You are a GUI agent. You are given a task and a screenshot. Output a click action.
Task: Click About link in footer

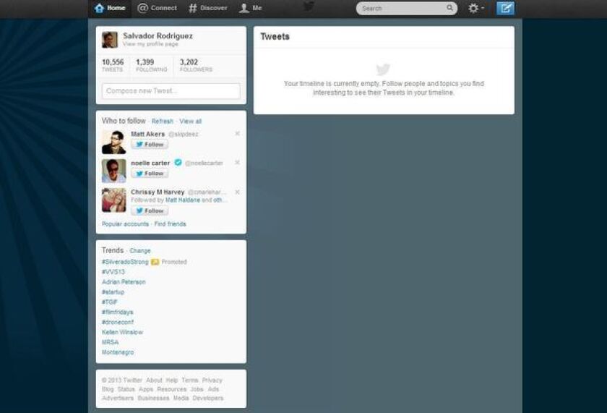154,380
